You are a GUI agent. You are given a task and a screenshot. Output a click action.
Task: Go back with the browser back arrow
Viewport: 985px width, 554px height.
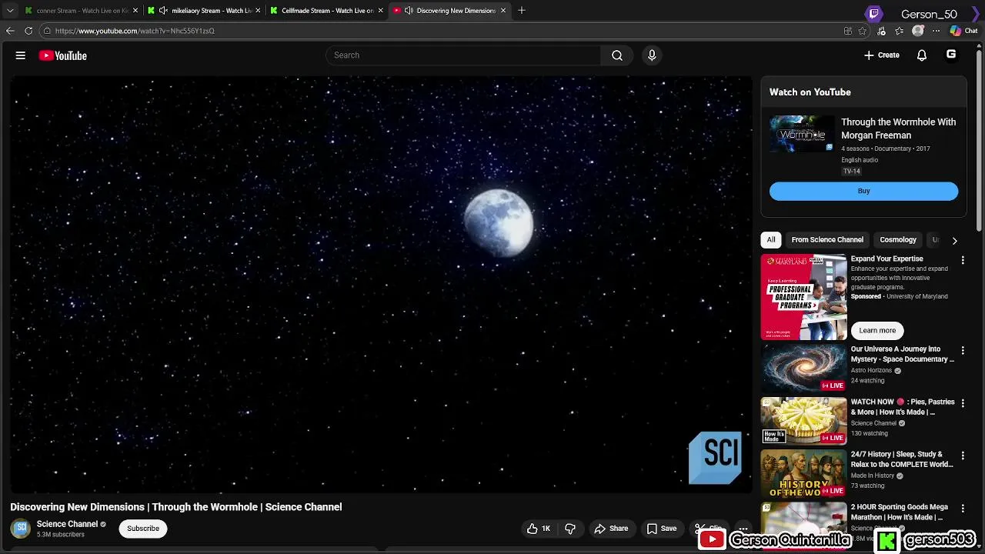click(10, 31)
